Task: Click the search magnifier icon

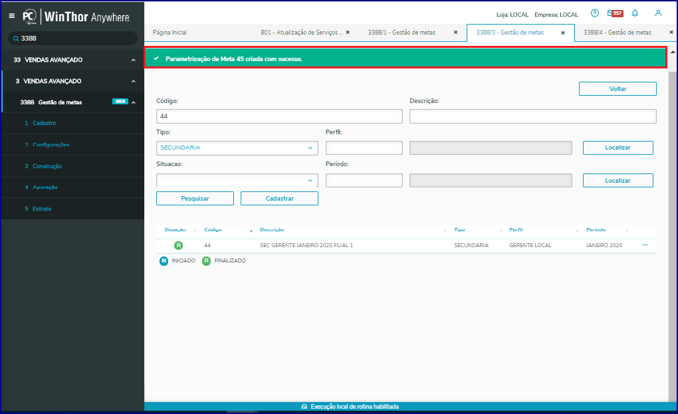Action: coord(16,39)
